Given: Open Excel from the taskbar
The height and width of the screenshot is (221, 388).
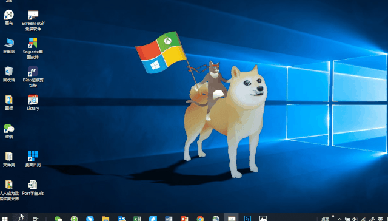Looking at the screenshot, I should [137, 219].
